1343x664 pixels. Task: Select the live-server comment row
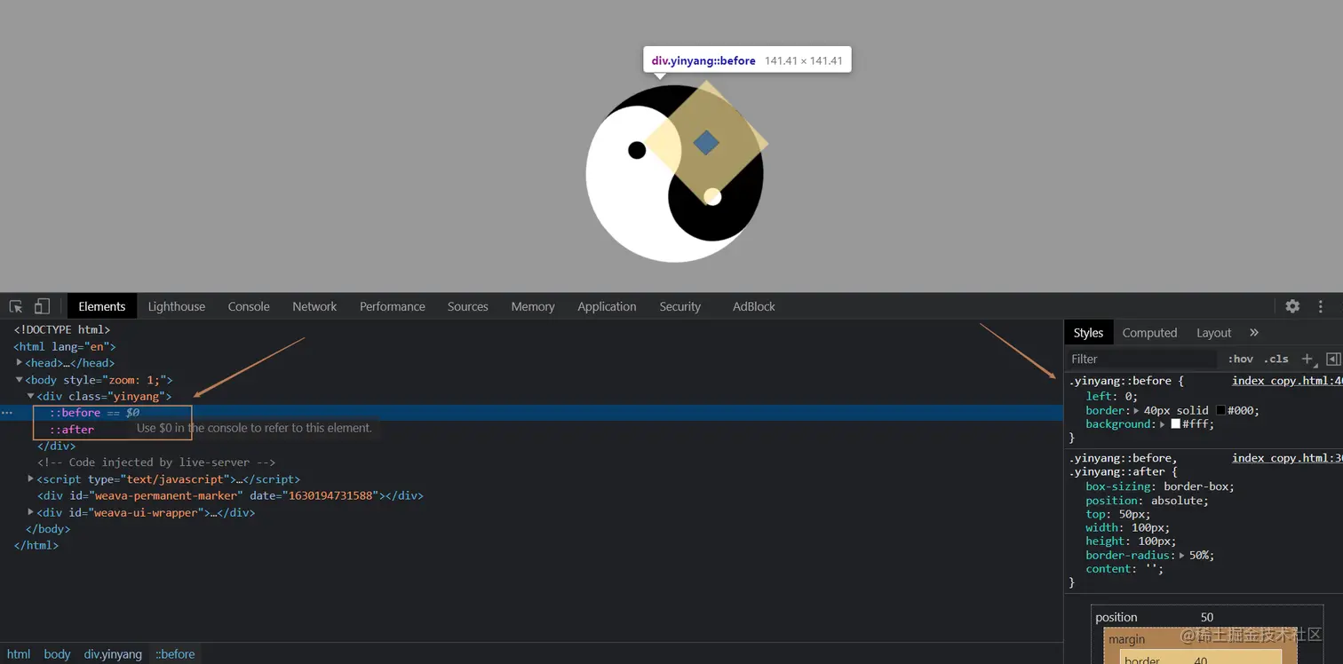point(156,462)
